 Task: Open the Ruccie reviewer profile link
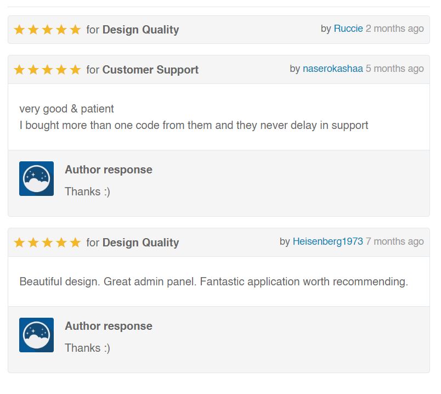pos(348,29)
